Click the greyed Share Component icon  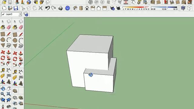[x=48, y=2]
